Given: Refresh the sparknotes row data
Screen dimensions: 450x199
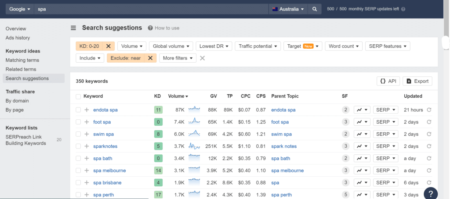Looking at the screenshot, I should [x=429, y=146].
